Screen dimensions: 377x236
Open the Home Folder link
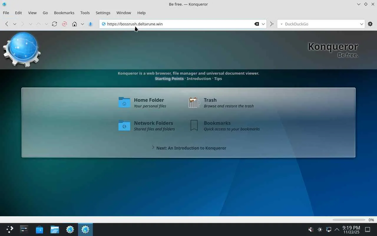click(x=149, y=100)
